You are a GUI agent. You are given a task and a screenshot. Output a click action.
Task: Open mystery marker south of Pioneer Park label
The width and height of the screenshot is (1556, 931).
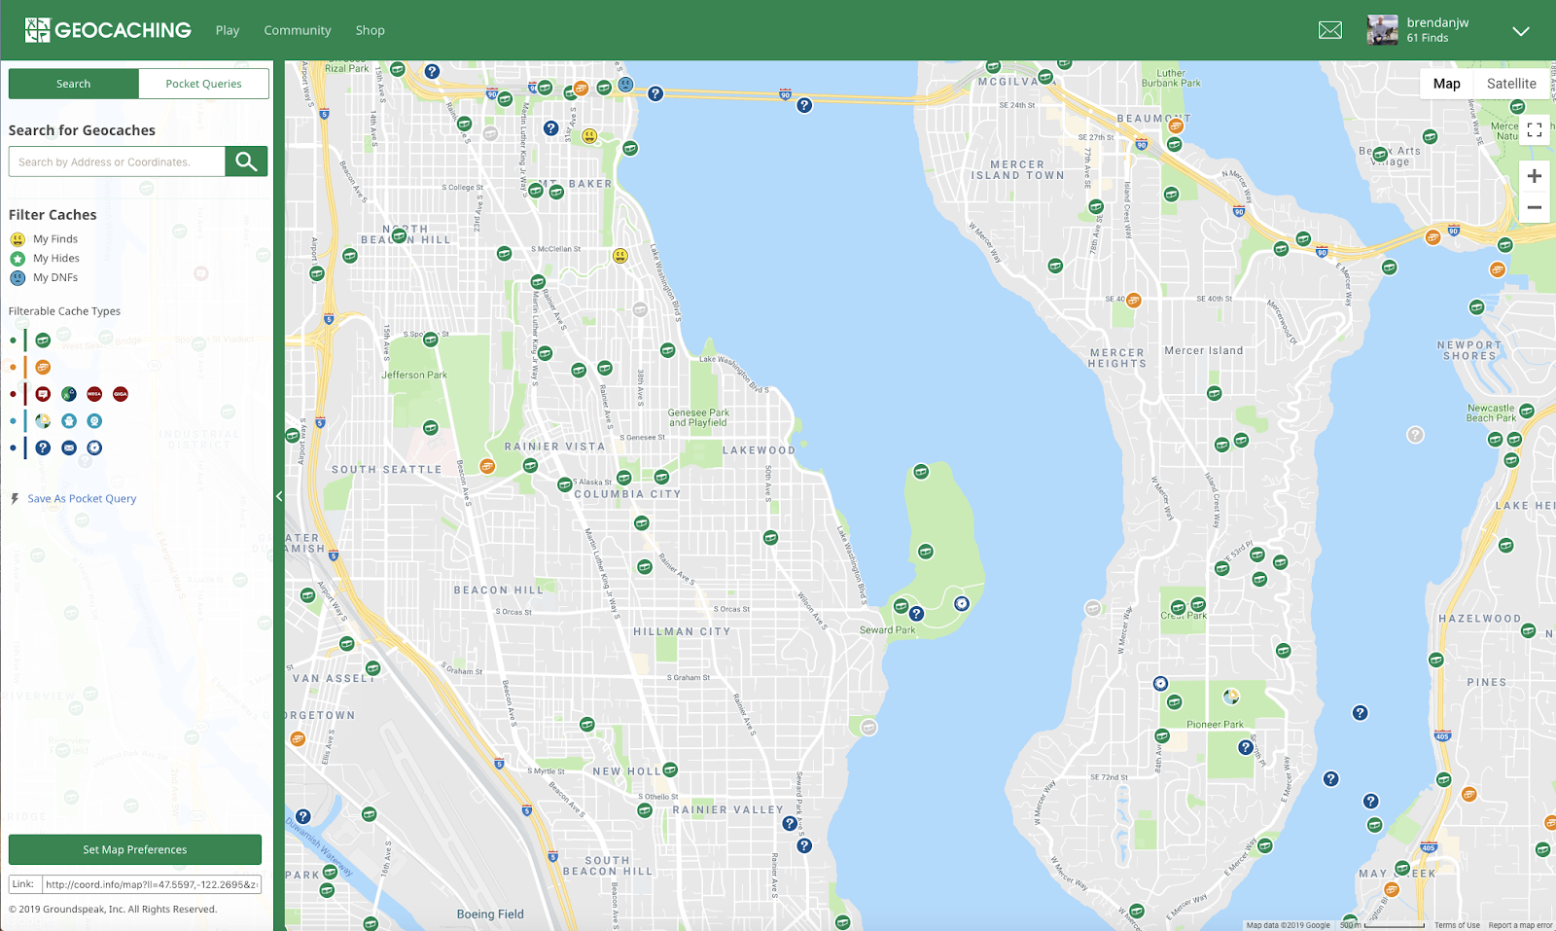(1246, 747)
